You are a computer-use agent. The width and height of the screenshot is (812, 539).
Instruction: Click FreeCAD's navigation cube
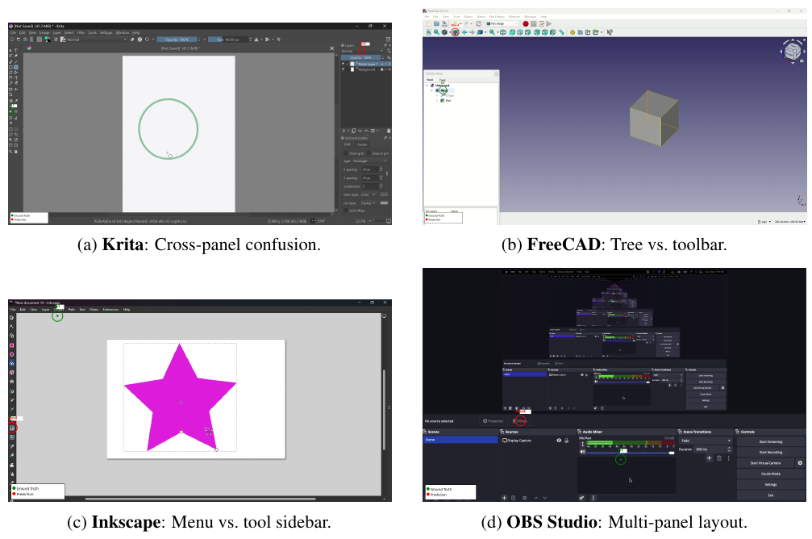coord(793,52)
